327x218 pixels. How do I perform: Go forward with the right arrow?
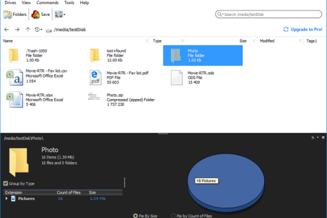(17, 29)
